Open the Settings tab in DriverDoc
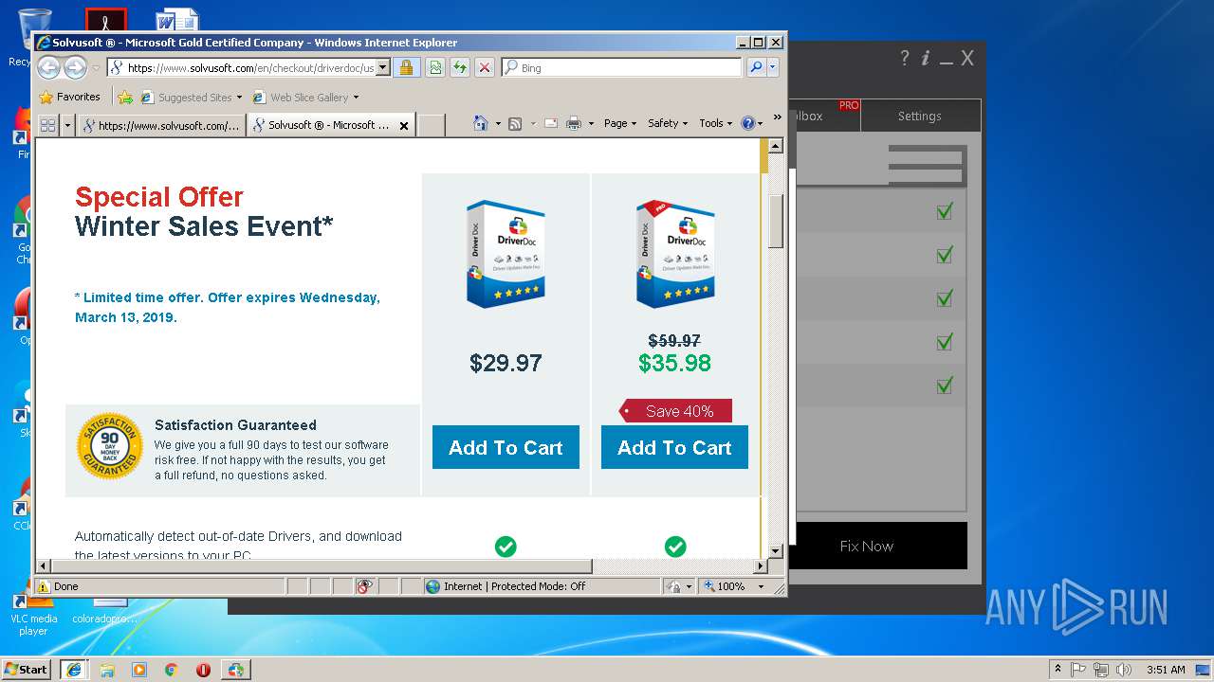 pos(919,116)
